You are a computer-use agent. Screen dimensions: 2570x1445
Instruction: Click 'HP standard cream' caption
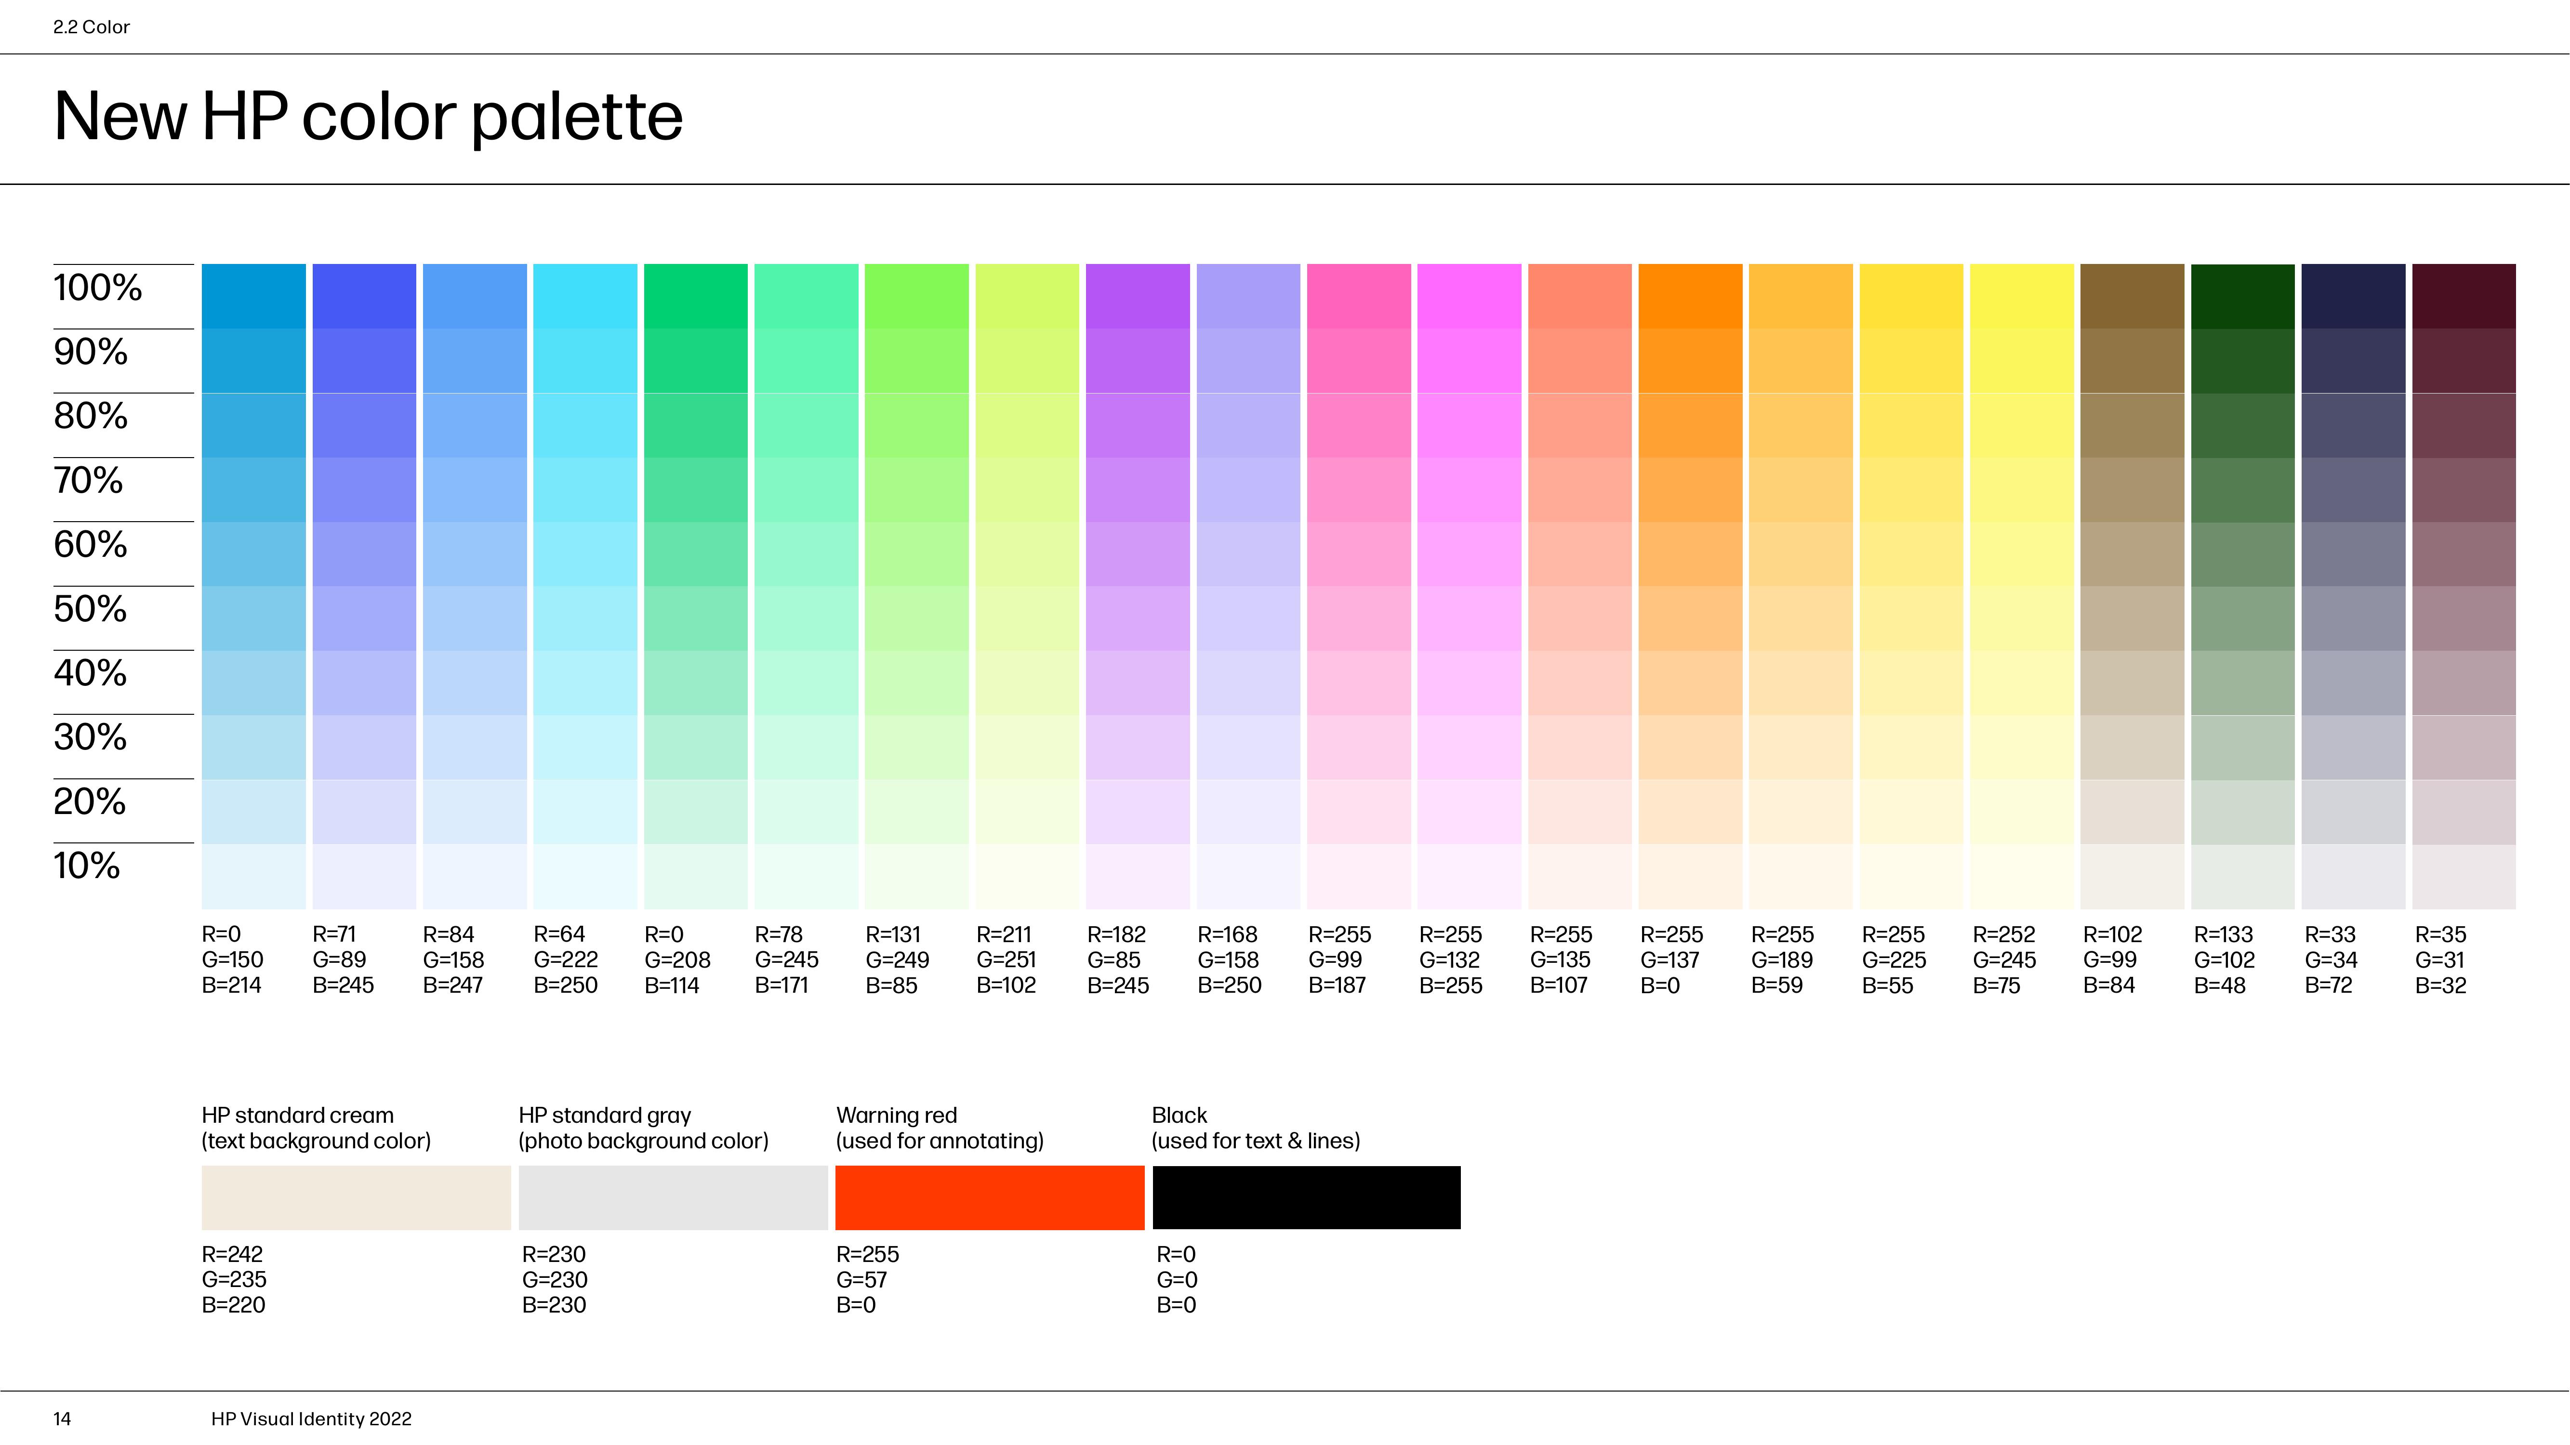pyautogui.click(x=297, y=1115)
